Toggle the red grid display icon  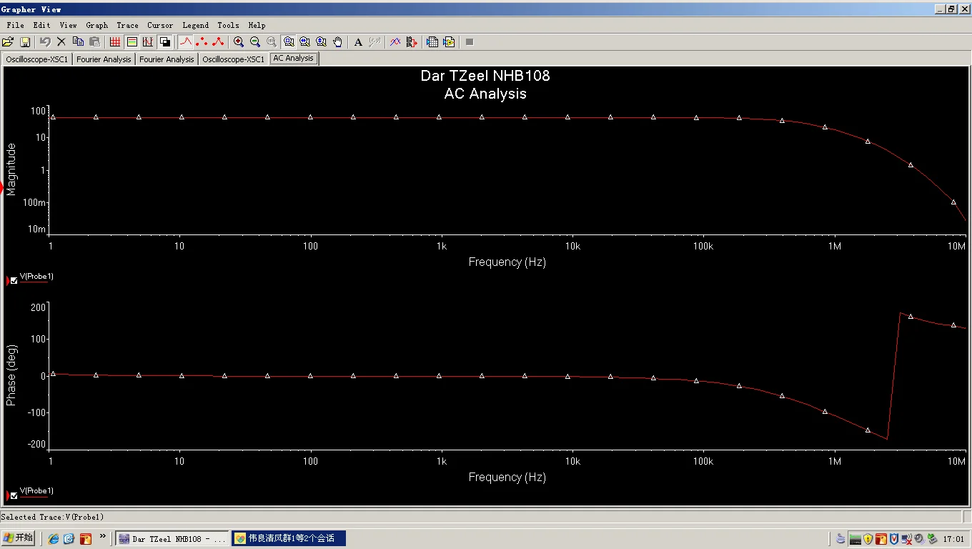115,42
